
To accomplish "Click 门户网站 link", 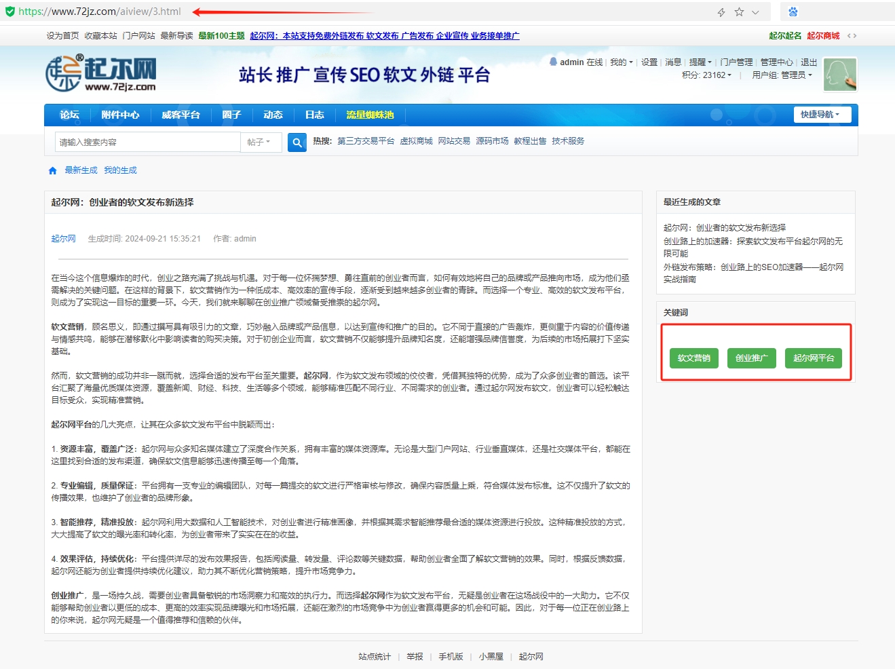I will pyautogui.click(x=138, y=36).
